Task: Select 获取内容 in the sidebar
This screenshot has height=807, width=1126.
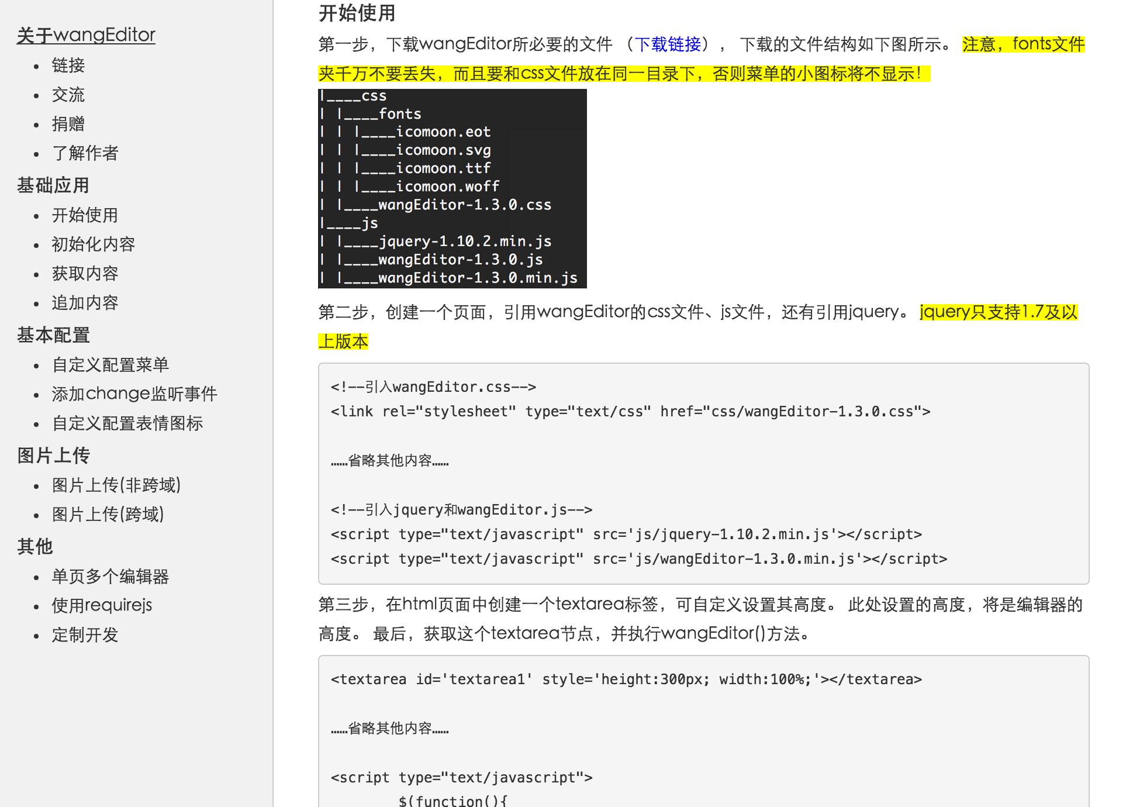Action: coord(85,274)
